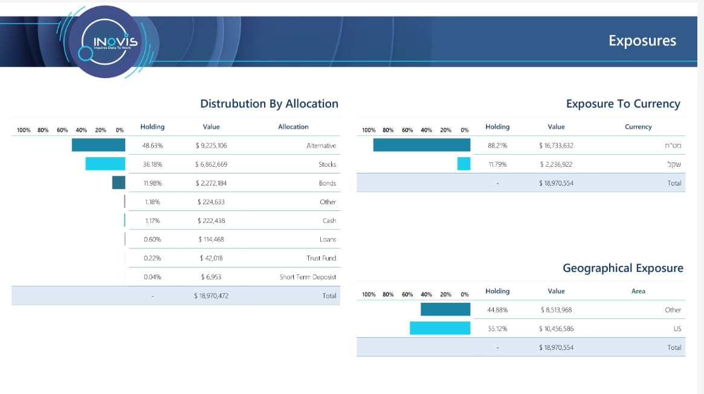Click the 11.79% currency exposure bar

point(463,164)
